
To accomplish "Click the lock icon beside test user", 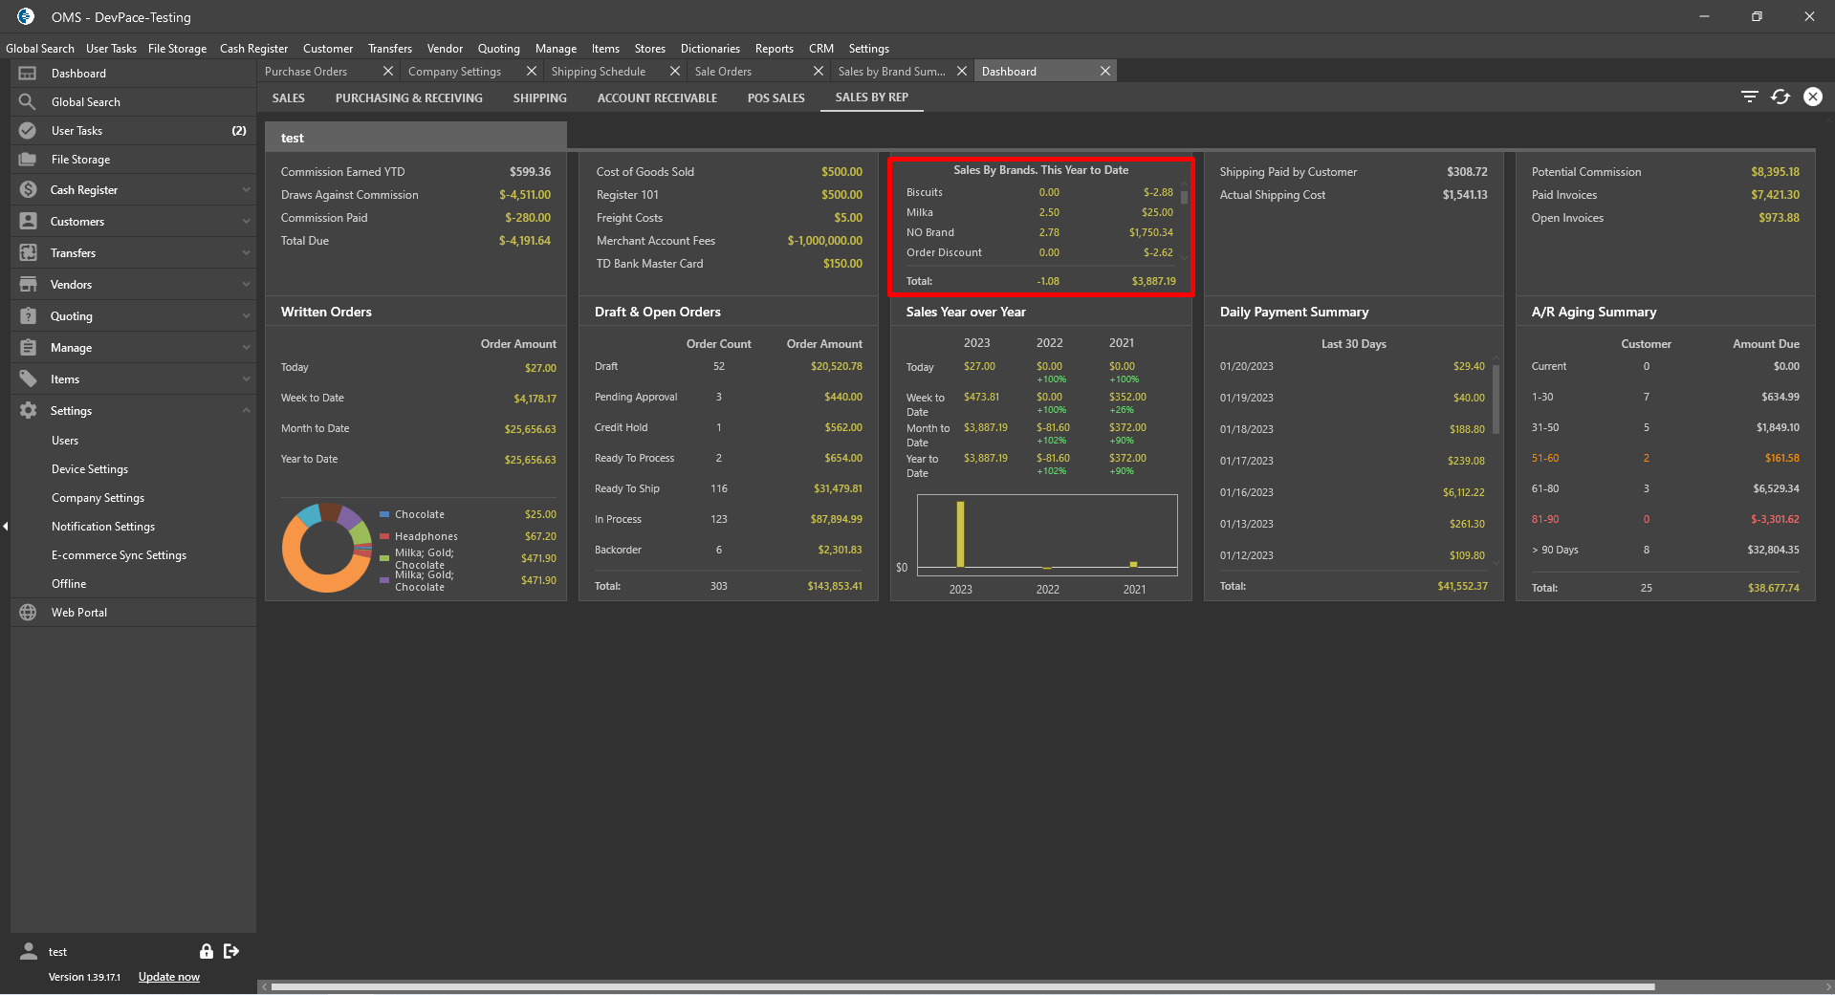I will pyautogui.click(x=206, y=951).
